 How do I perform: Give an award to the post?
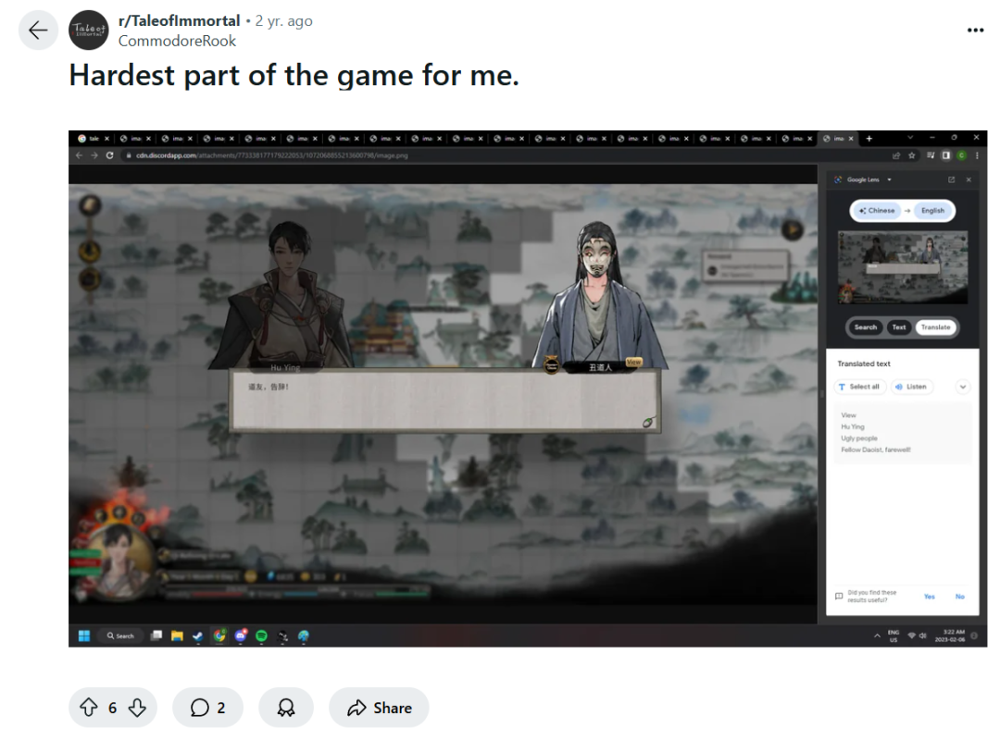tap(286, 708)
